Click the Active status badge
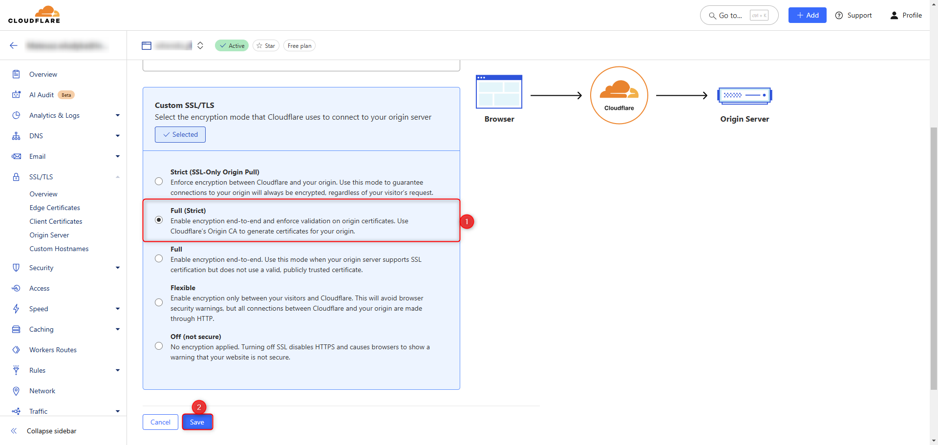Image resolution: width=938 pixels, height=445 pixels. [x=232, y=45]
